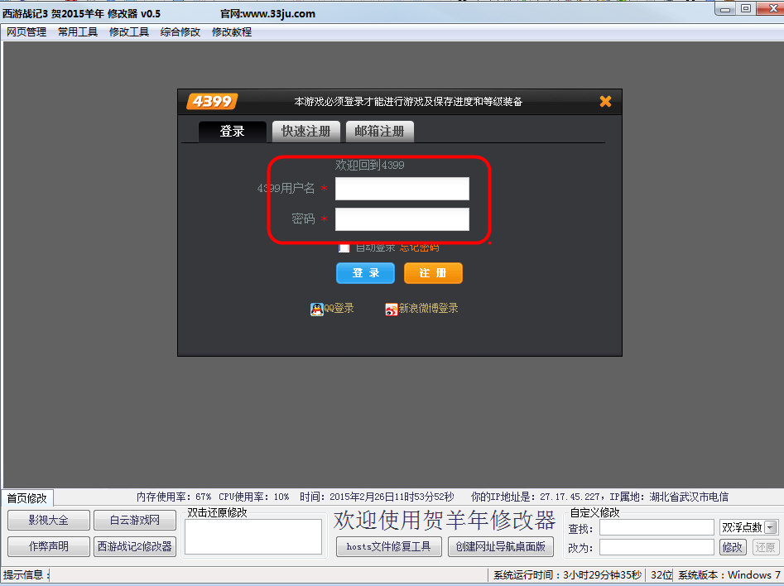Click the 4399 logo in dialog header
The image size is (784, 586).
pos(212,102)
